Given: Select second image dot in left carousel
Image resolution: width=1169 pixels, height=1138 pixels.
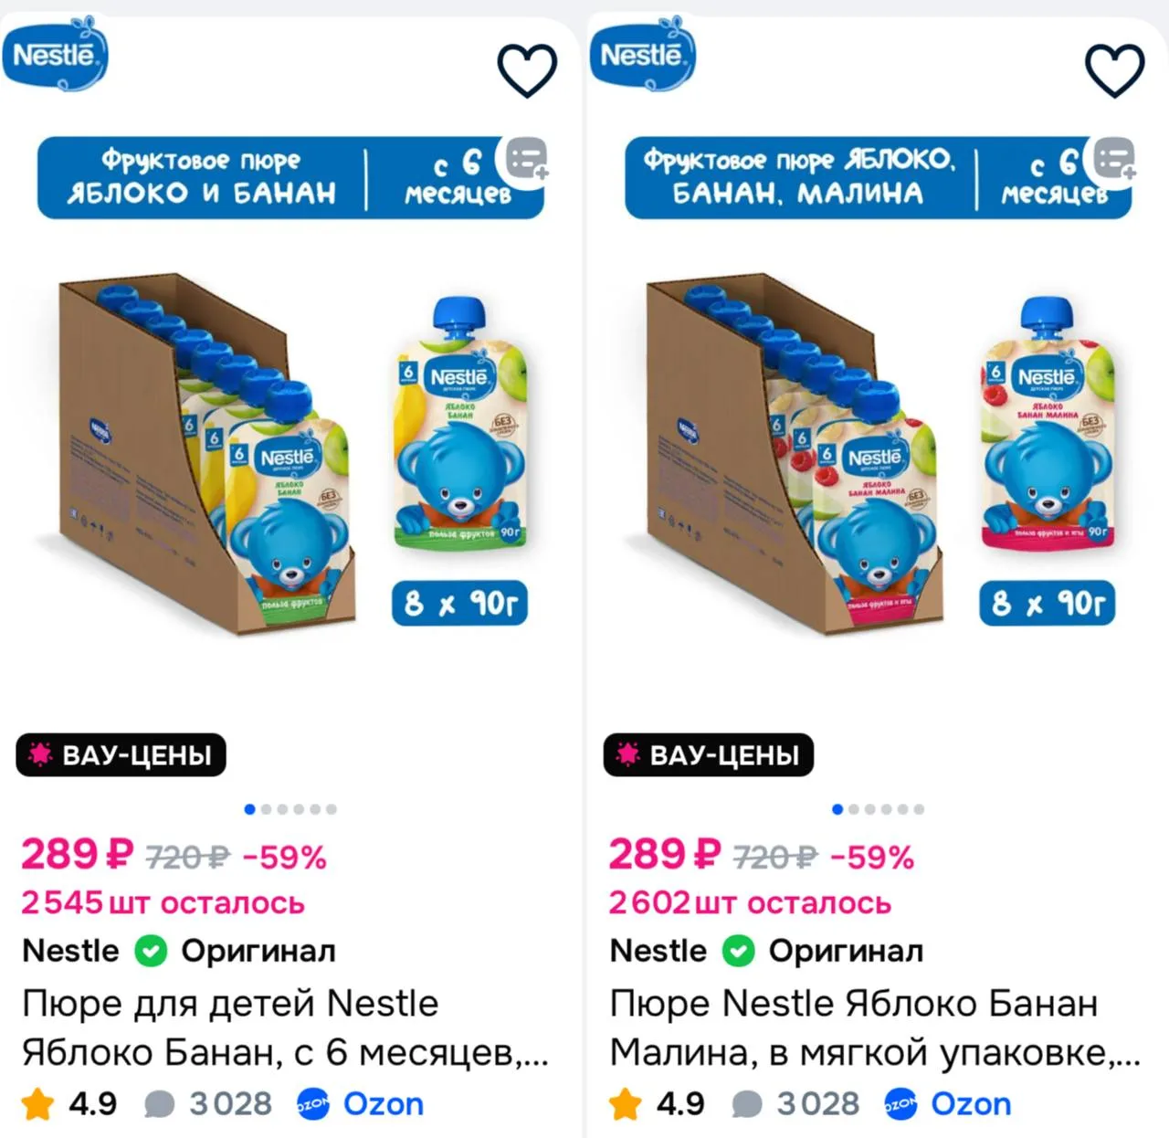Looking at the screenshot, I should (x=266, y=809).
